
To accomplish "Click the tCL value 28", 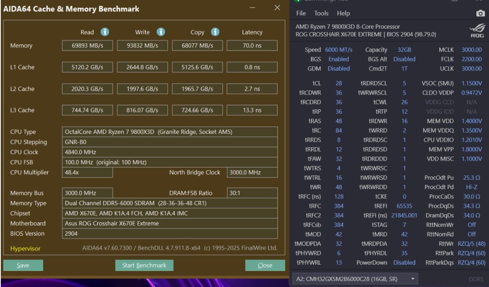I will [x=339, y=83].
